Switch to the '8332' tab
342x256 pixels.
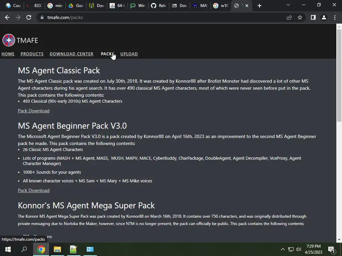click(x=34, y=6)
